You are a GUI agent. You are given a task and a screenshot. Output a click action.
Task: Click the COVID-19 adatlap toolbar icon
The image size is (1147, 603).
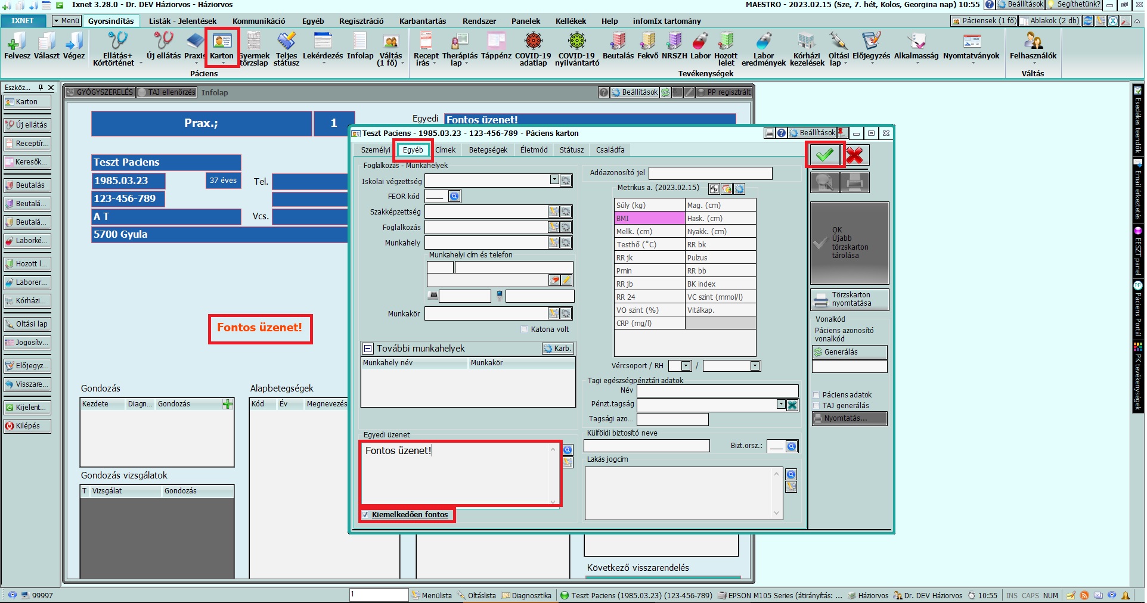(x=532, y=48)
